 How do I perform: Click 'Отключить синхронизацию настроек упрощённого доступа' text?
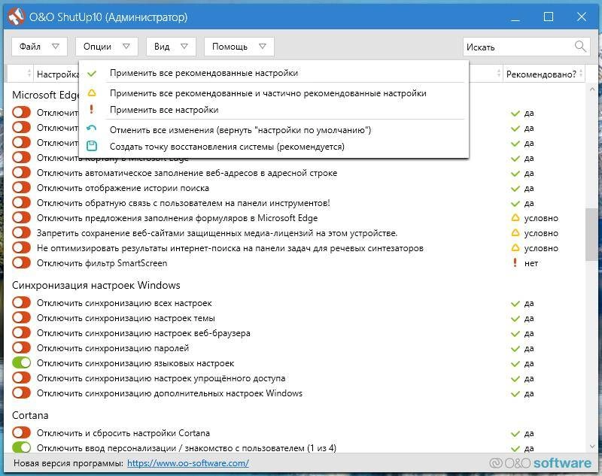(x=161, y=378)
